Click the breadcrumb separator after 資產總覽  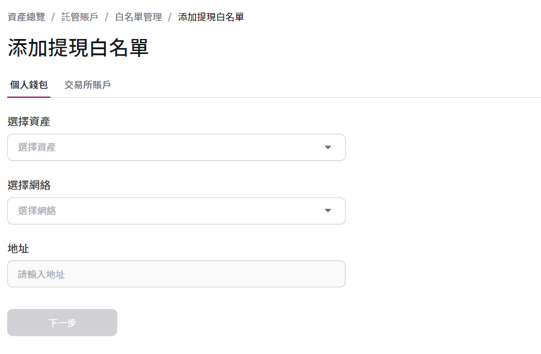tap(53, 17)
